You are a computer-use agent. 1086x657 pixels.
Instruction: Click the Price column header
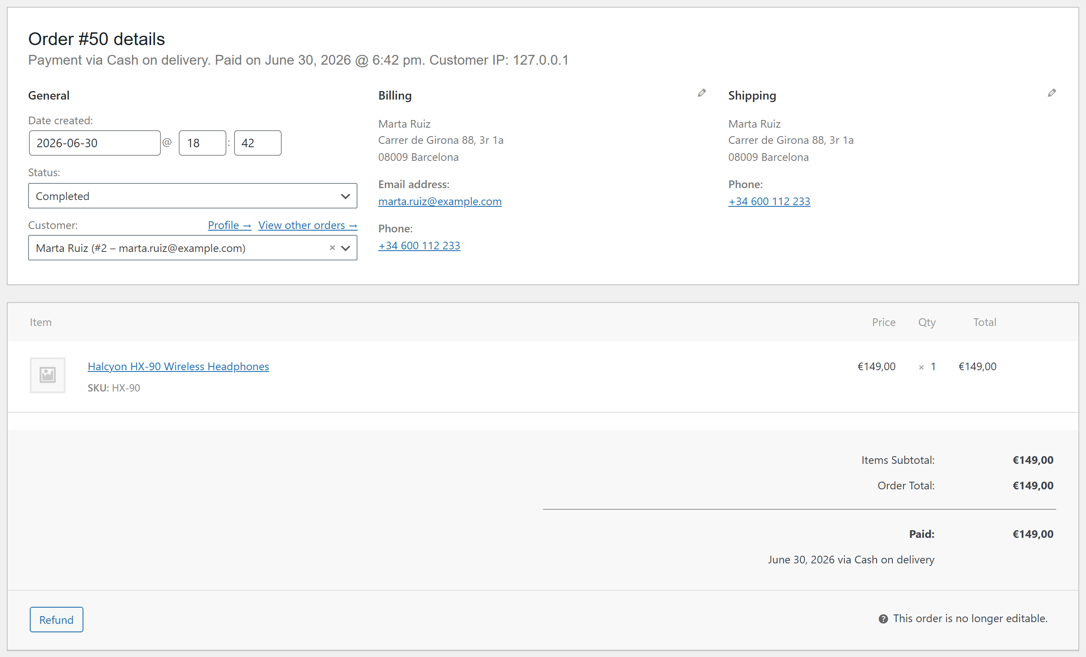tap(884, 323)
